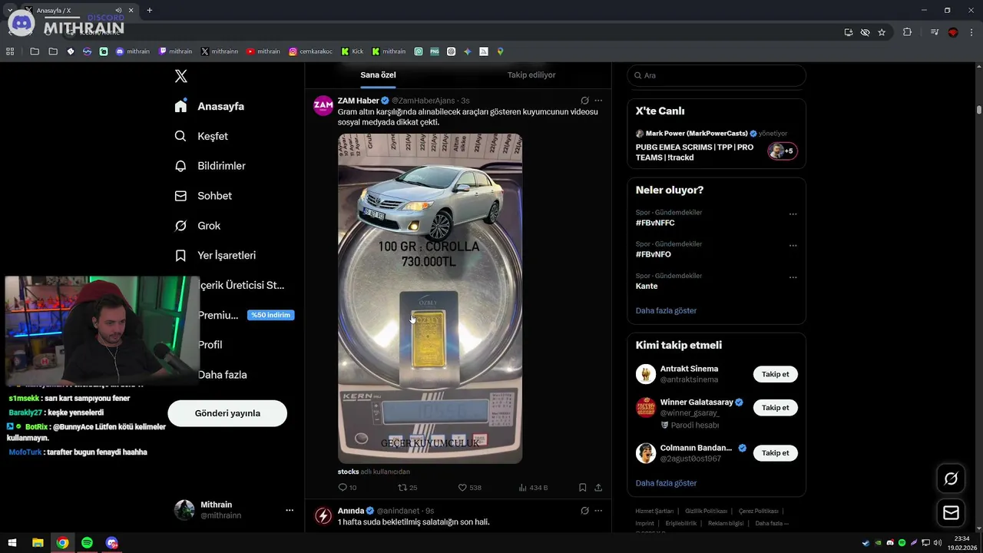This screenshot has height=553, width=983.
Task: Open Grok action on ZAM Haber post
Action: 584,101
